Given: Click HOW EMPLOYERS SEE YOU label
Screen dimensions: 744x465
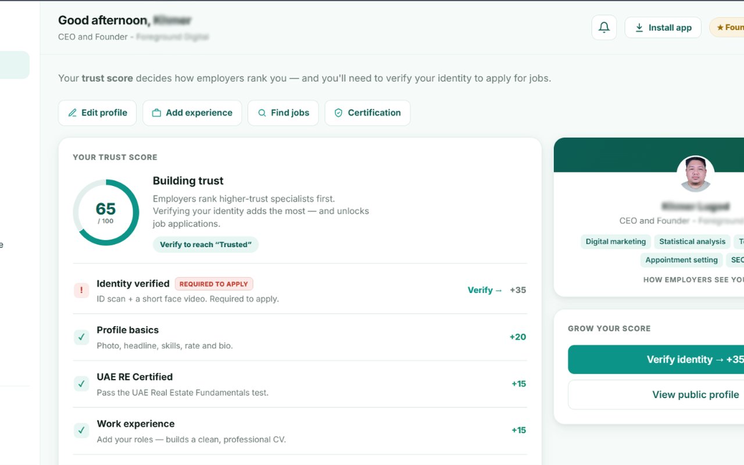Looking at the screenshot, I should 693,280.
